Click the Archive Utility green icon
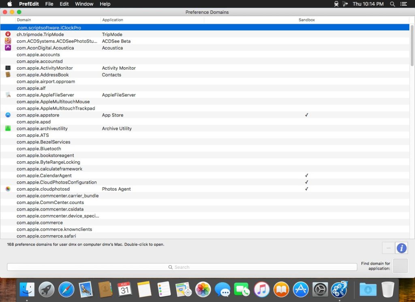415x302 pixels. [x=8, y=128]
